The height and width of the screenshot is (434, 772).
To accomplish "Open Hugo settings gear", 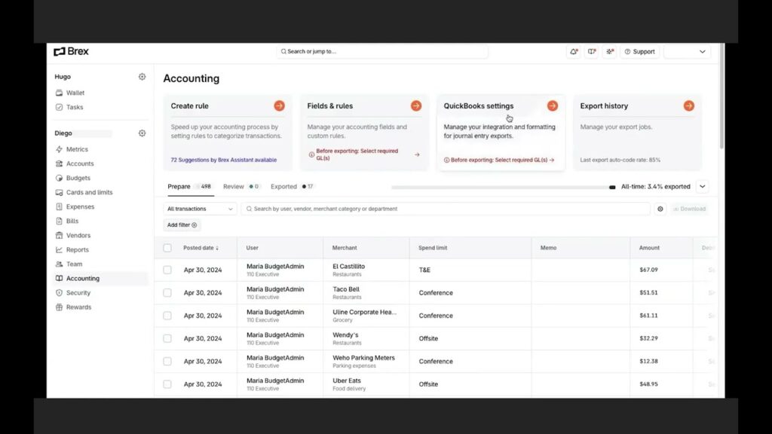I will pos(142,77).
